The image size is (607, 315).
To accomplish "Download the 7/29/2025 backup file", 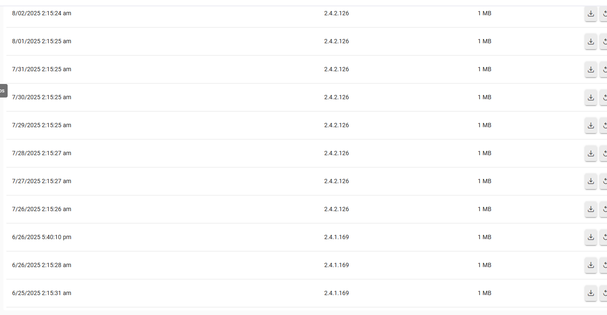I will (590, 125).
